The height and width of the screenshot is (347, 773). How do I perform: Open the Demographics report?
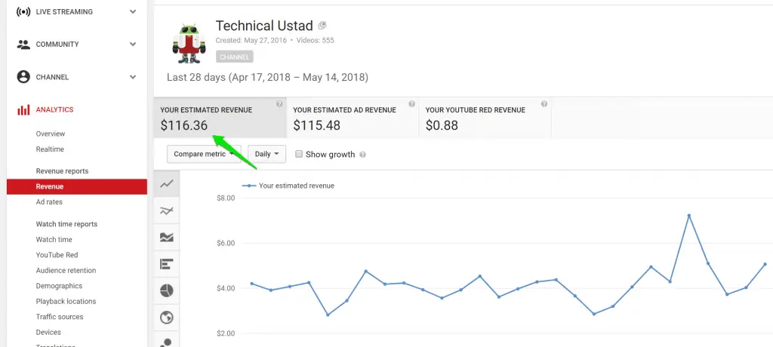click(59, 286)
